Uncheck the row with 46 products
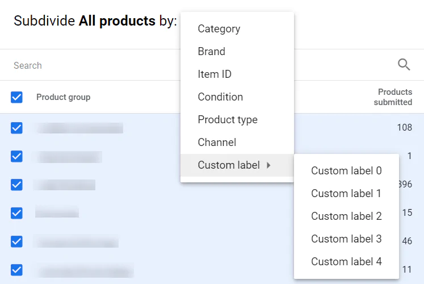 17,241
